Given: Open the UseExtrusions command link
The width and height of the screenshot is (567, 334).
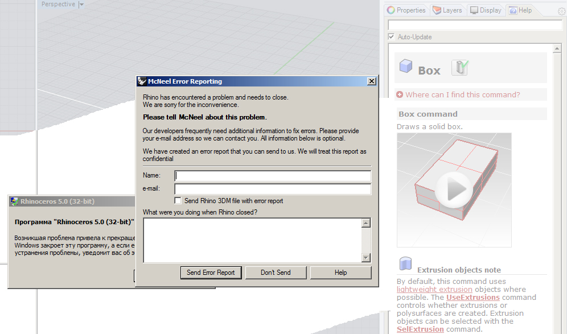Looking at the screenshot, I should pyautogui.click(x=472, y=298).
